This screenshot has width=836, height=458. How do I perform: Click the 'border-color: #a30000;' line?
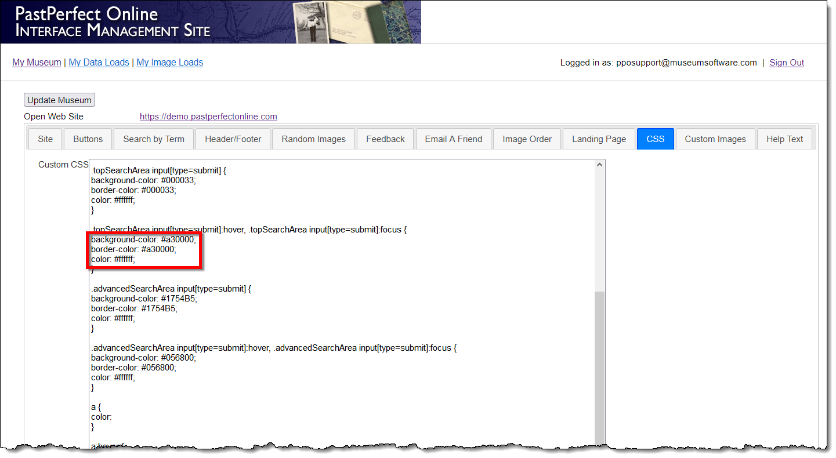[133, 249]
